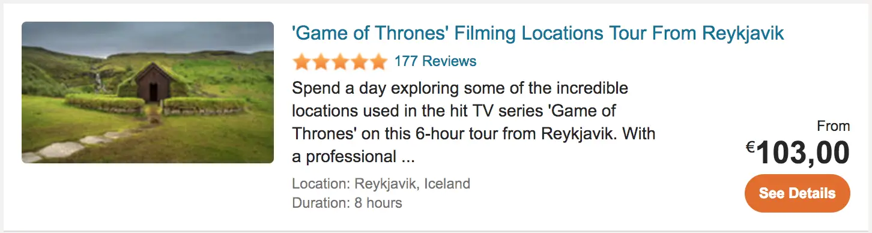The height and width of the screenshot is (233, 872).
Task: Click the second orange rating star
Action: click(x=321, y=61)
